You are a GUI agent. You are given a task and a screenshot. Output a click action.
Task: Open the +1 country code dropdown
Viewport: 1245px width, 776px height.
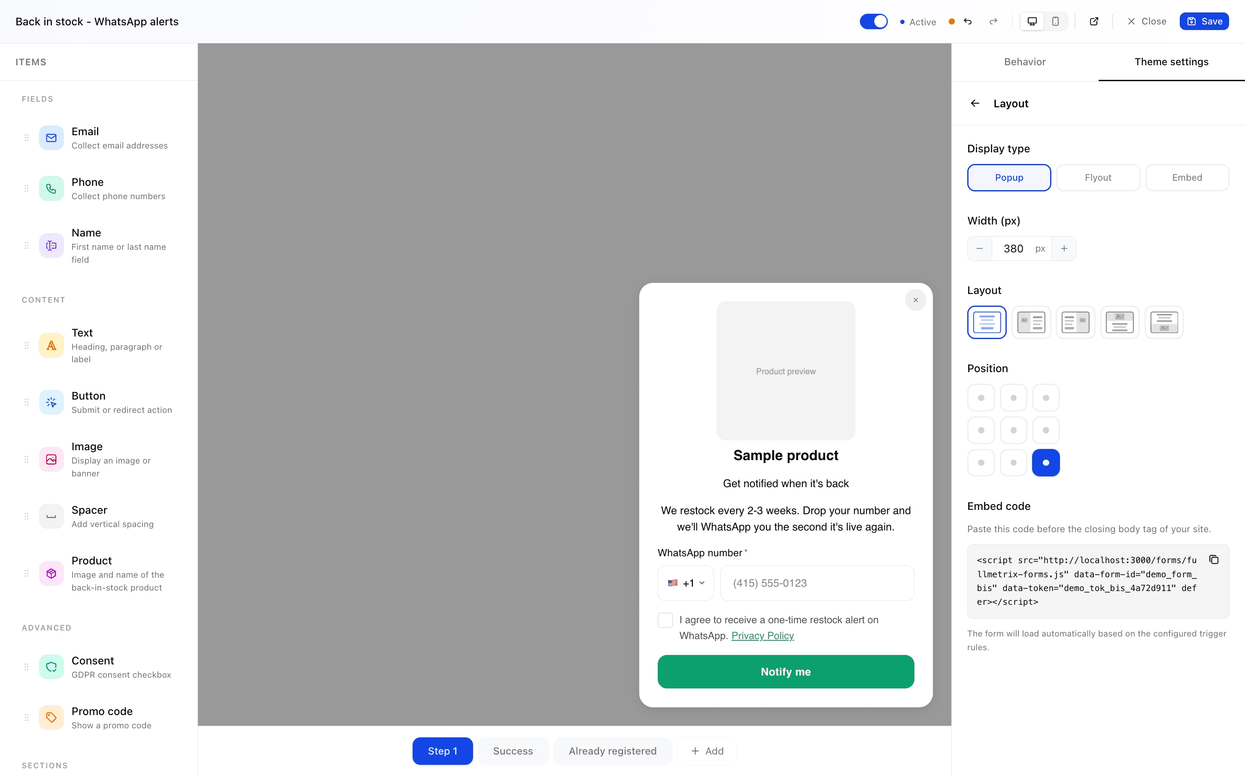[x=686, y=583]
